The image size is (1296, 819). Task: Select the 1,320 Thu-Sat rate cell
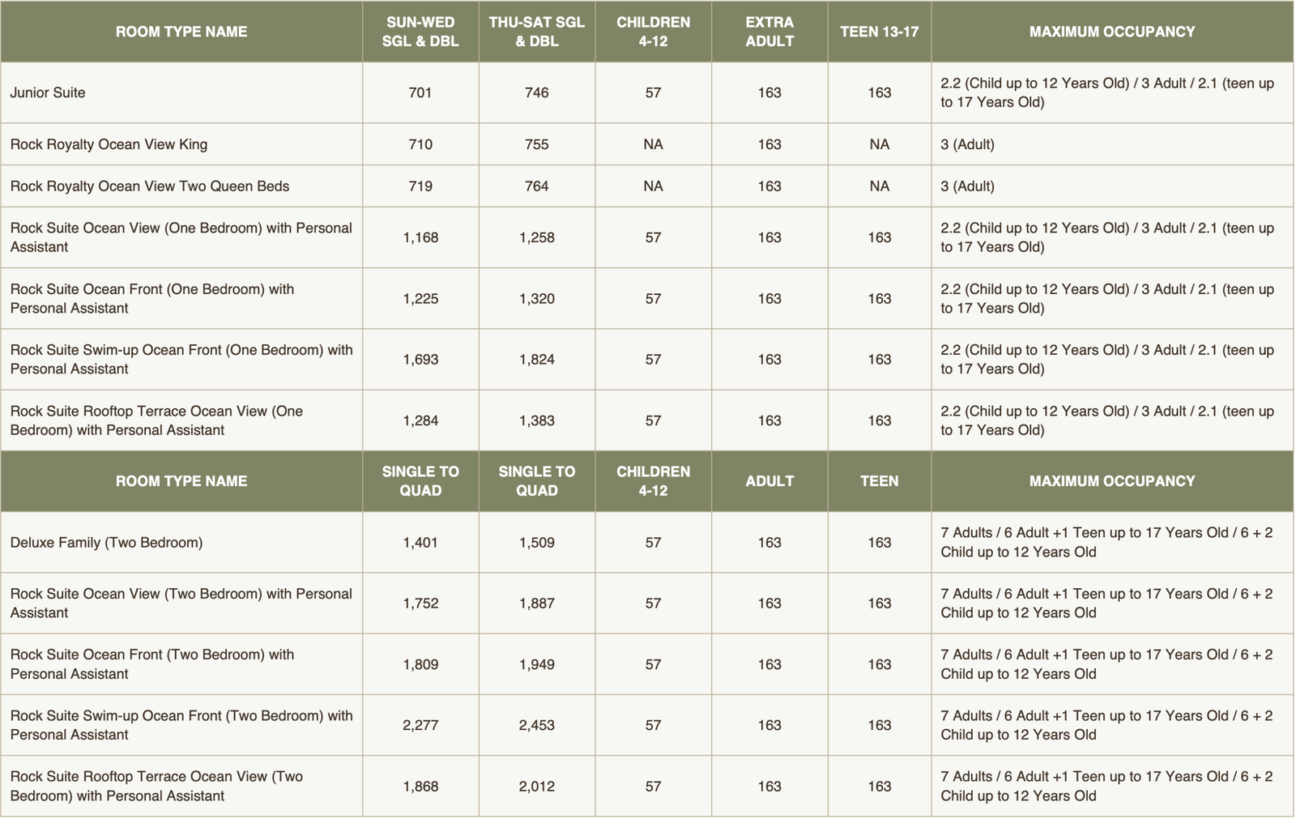537,298
